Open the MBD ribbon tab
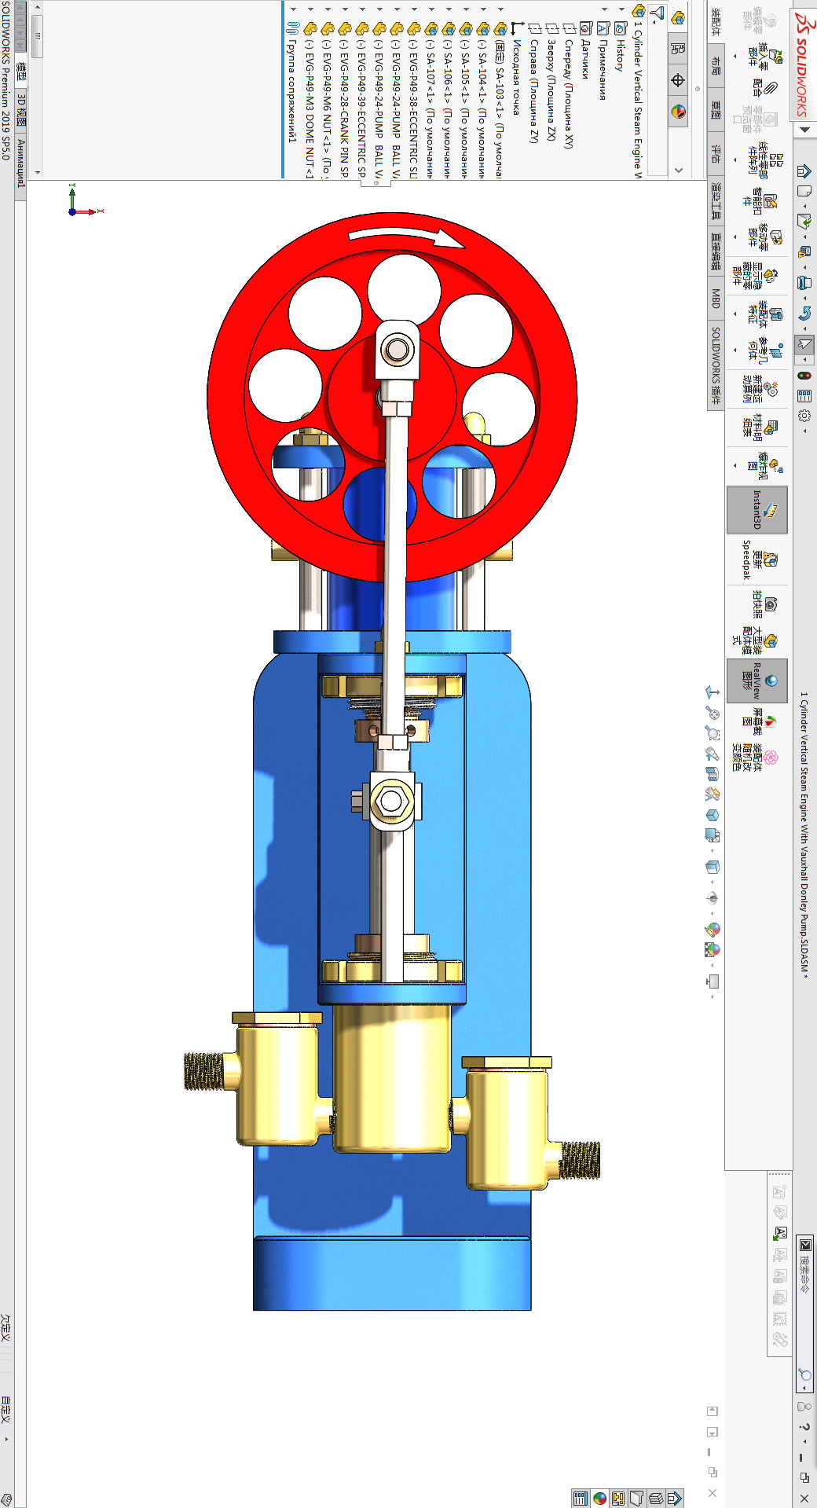817x1508 pixels. 716,298
